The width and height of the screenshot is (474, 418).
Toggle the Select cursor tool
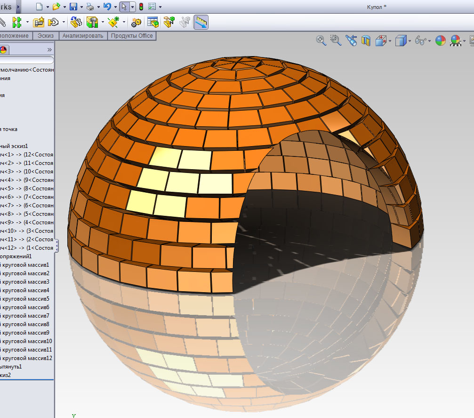click(123, 7)
